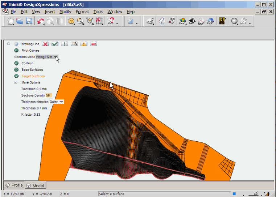
Task: Click the red back arrow in Trimming Line
Action: point(94,44)
